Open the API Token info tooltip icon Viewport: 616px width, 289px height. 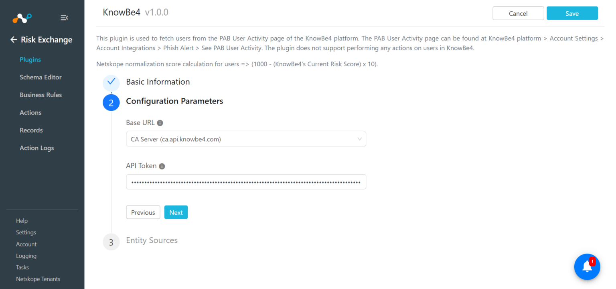coord(162,165)
